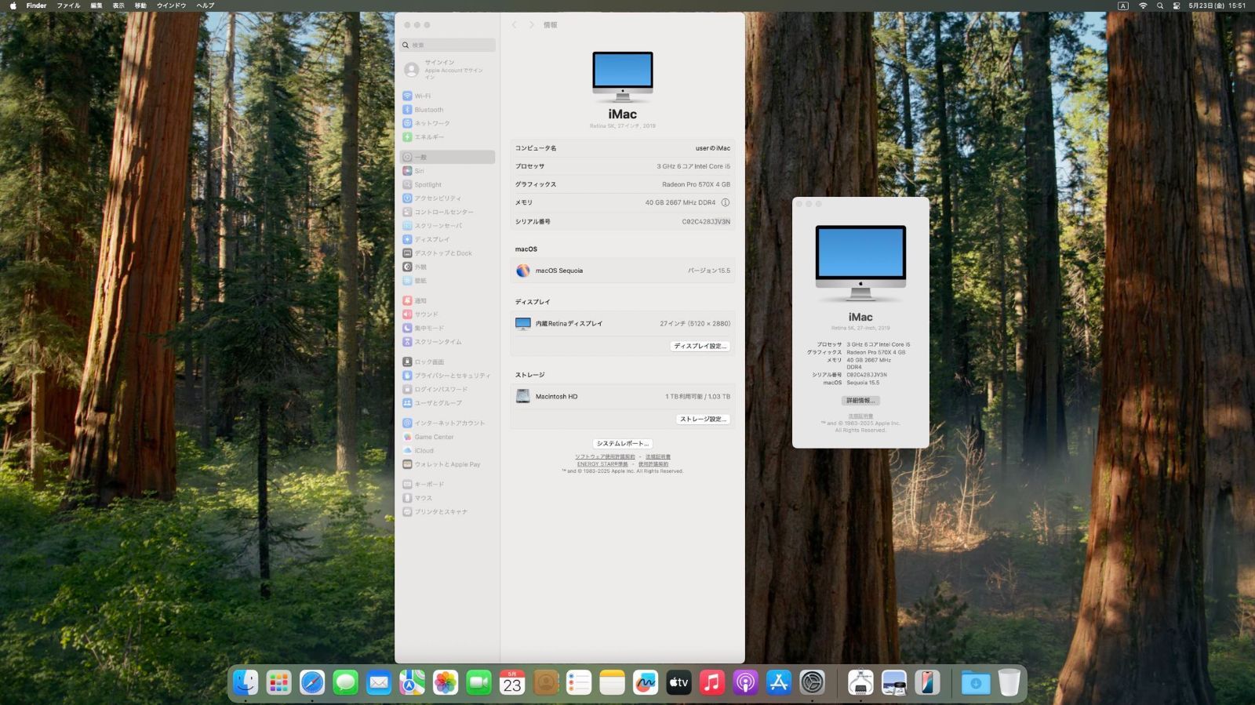This screenshot has width=1255, height=705.
Task: Open Spotlight settings in the sidebar
Action: 447,184
